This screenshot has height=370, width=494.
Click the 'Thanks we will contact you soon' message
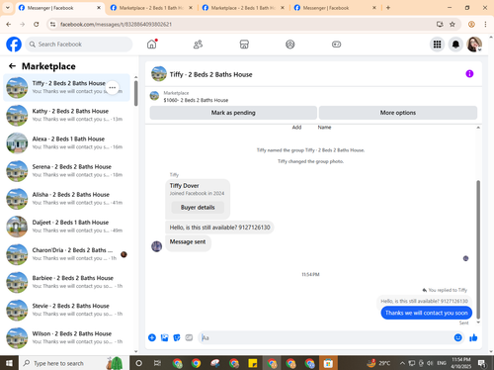tap(427, 313)
